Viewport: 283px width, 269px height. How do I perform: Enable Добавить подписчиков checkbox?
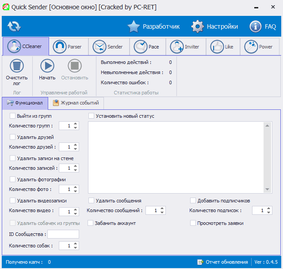(x=193, y=200)
